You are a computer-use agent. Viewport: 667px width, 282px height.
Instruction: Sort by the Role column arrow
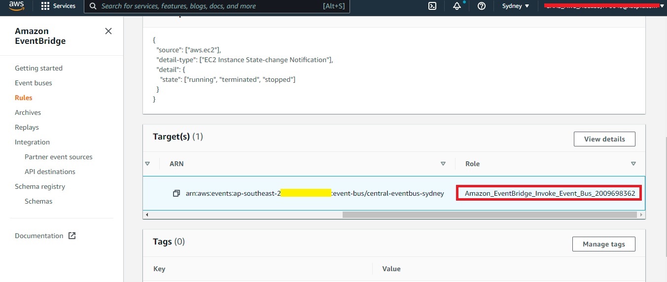pos(633,164)
